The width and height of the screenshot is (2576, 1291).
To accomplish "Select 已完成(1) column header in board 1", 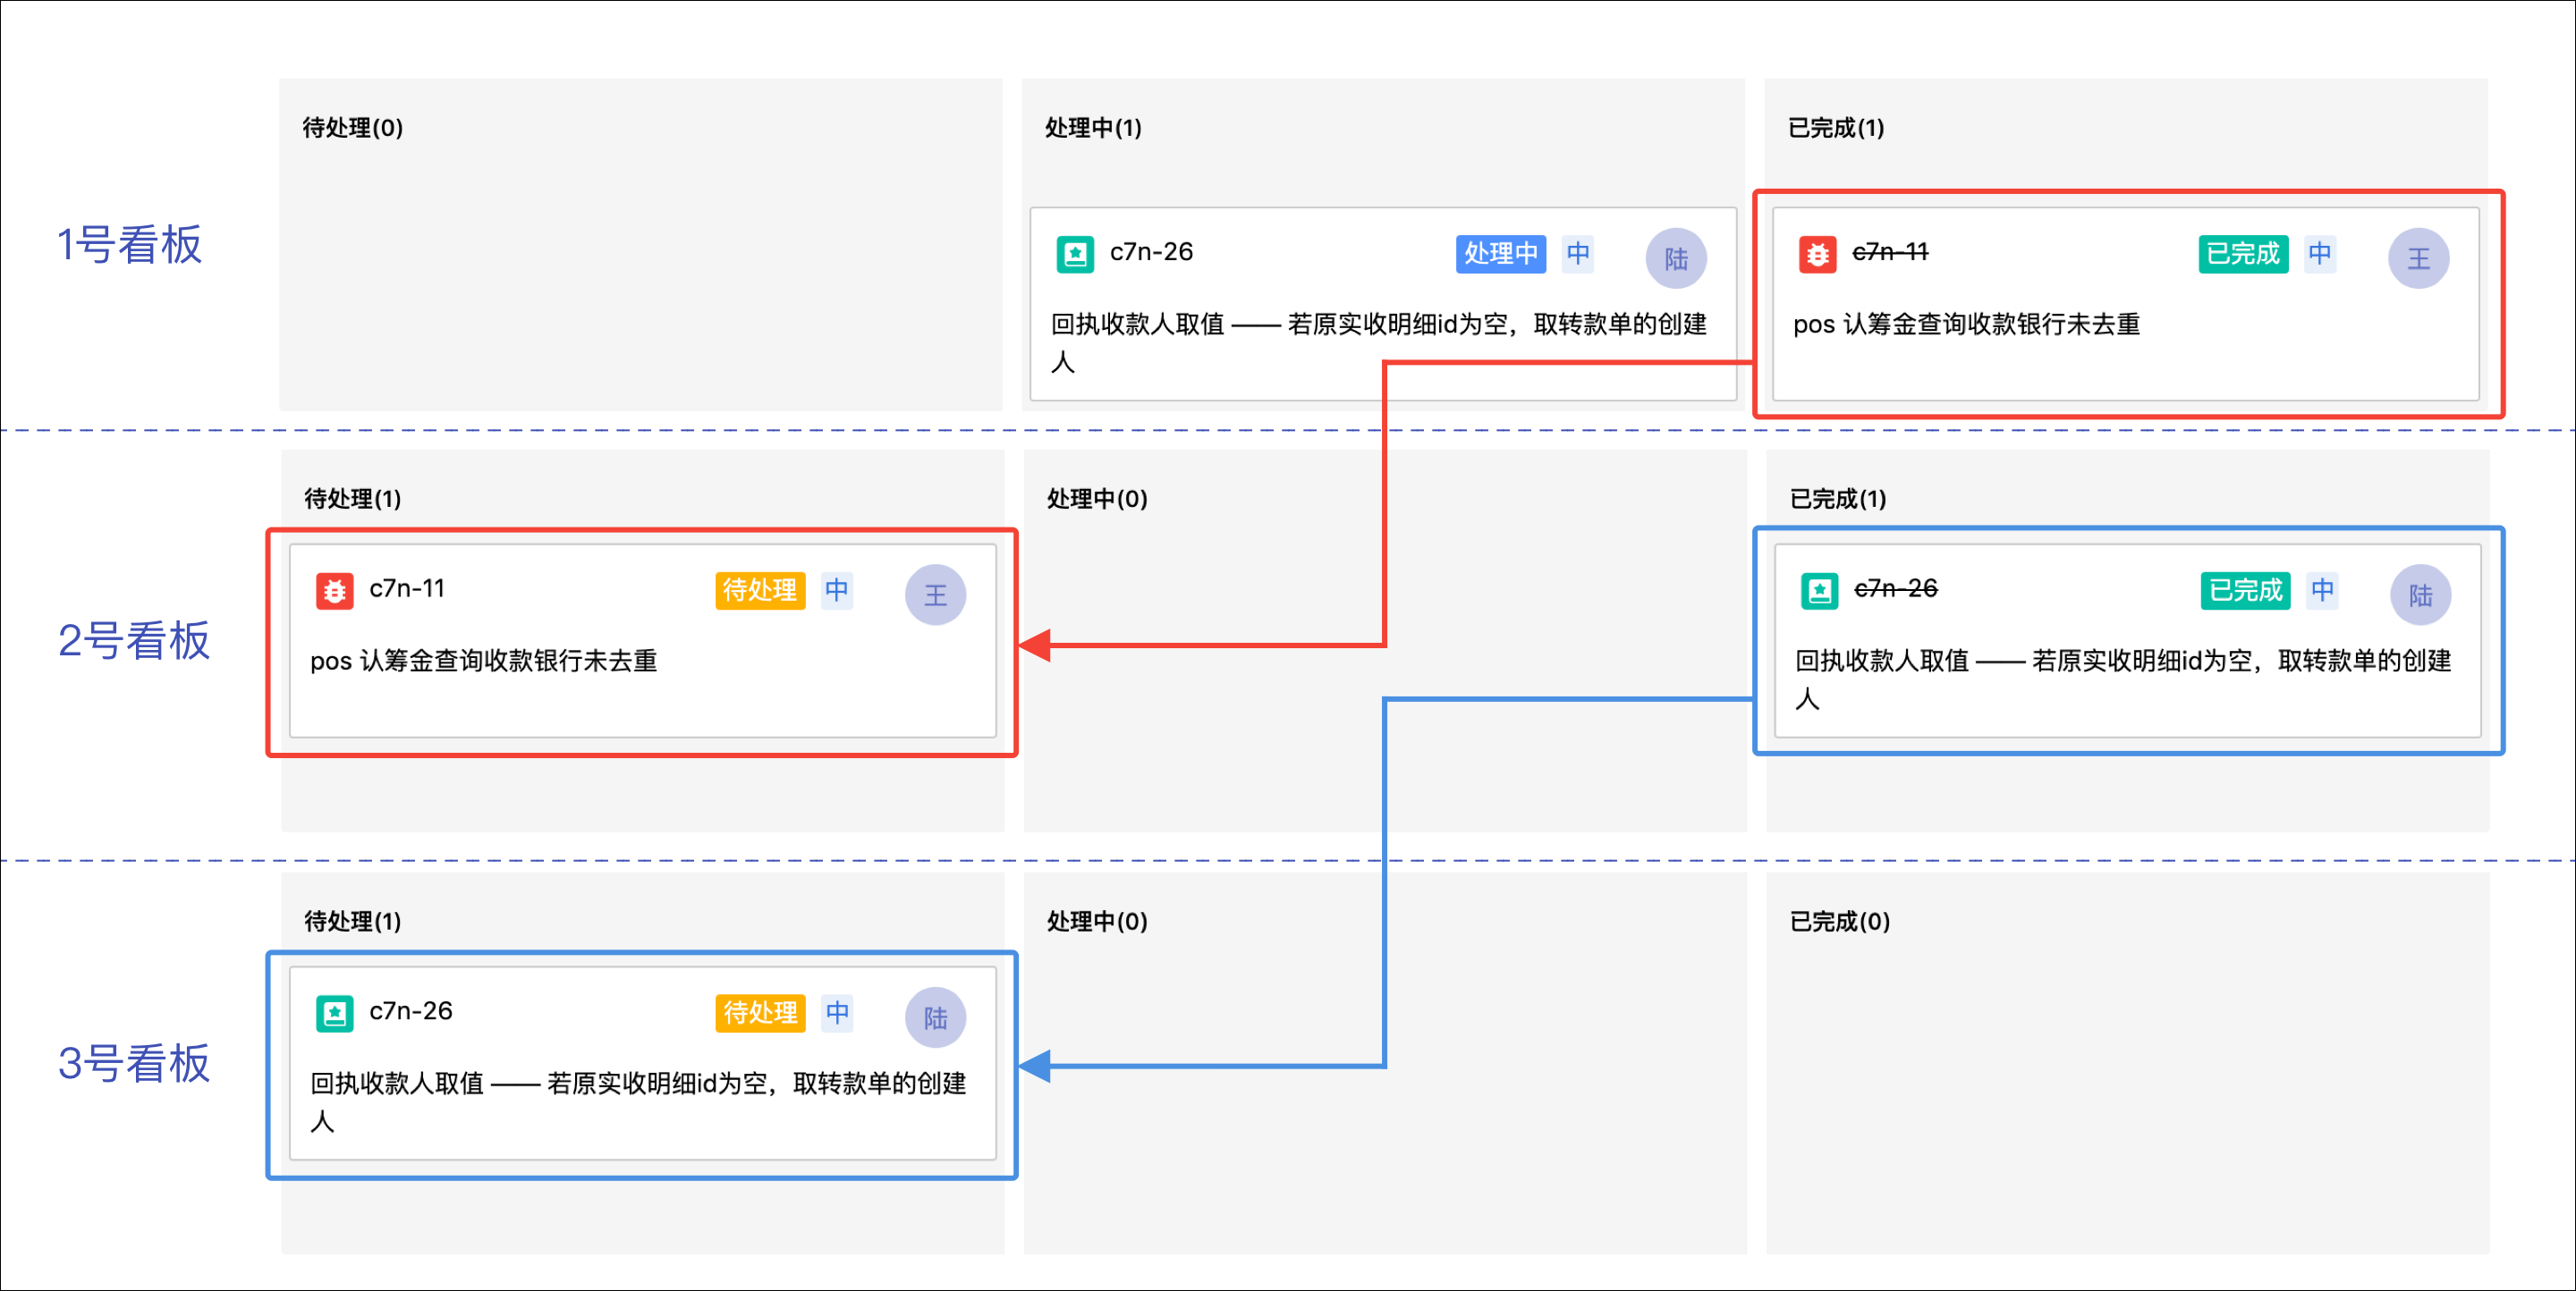I will (x=1835, y=128).
